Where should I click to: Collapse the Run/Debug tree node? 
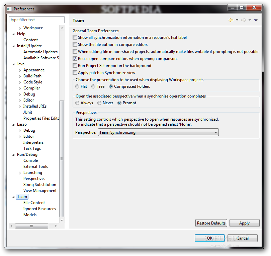tap(13, 155)
